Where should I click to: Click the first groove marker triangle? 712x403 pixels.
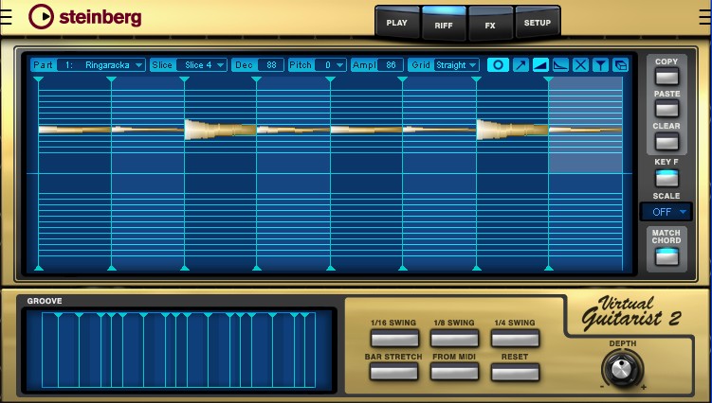(58, 315)
